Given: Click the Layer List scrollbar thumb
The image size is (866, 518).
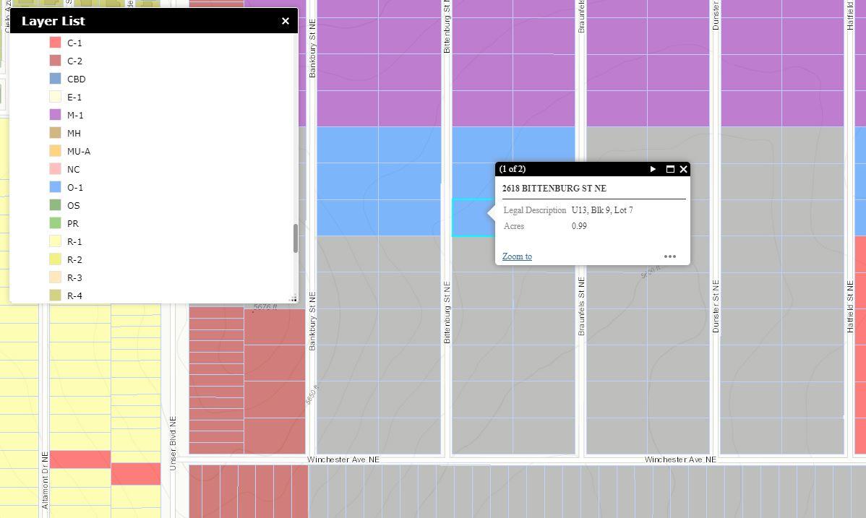Looking at the screenshot, I should [295, 238].
